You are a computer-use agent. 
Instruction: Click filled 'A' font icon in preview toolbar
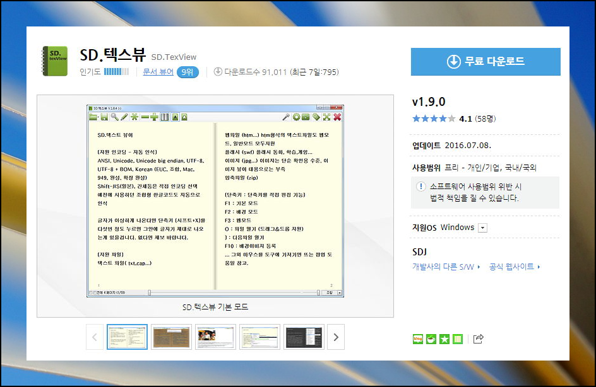point(175,117)
